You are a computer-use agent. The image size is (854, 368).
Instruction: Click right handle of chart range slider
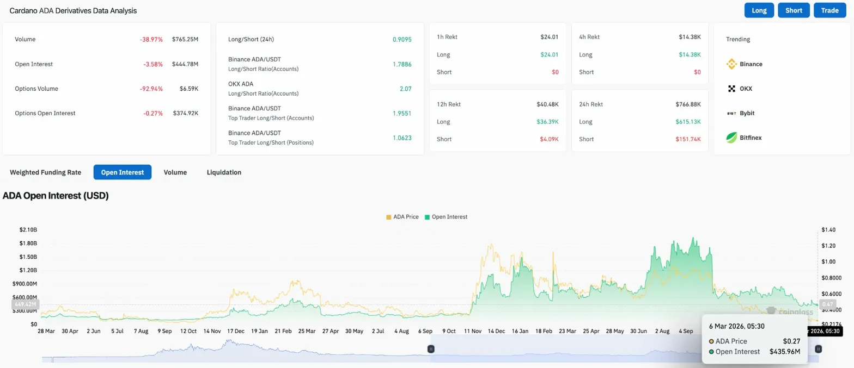pos(818,349)
